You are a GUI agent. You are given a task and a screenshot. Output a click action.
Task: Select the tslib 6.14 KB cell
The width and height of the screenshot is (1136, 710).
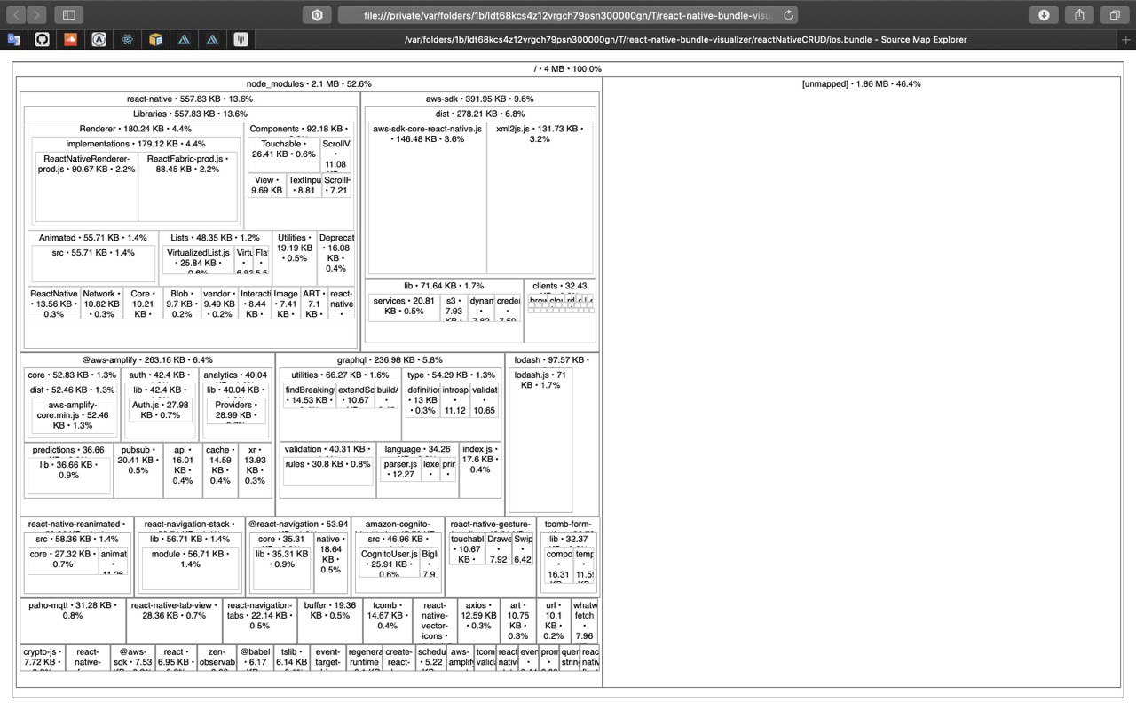pyautogui.click(x=290, y=657)
